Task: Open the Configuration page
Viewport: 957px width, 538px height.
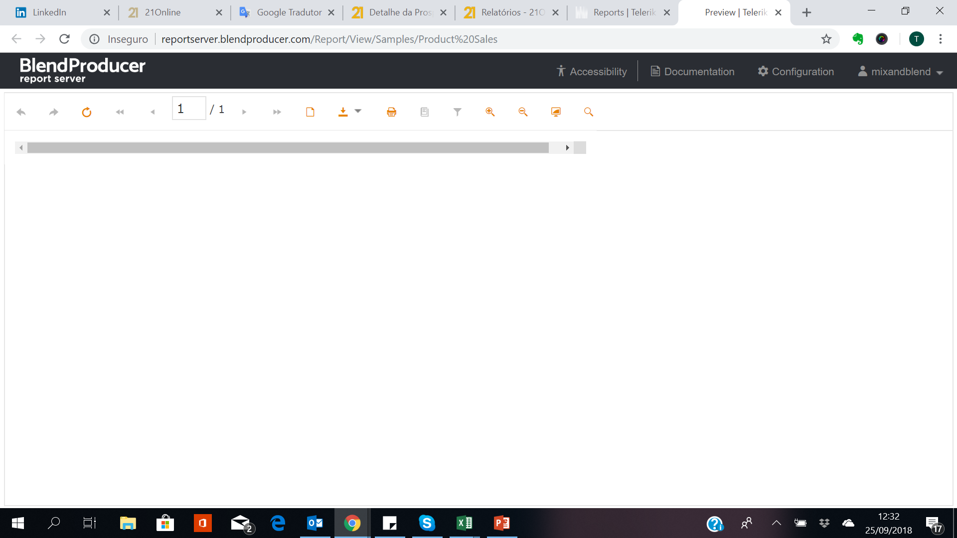Action: coord(796,72)
